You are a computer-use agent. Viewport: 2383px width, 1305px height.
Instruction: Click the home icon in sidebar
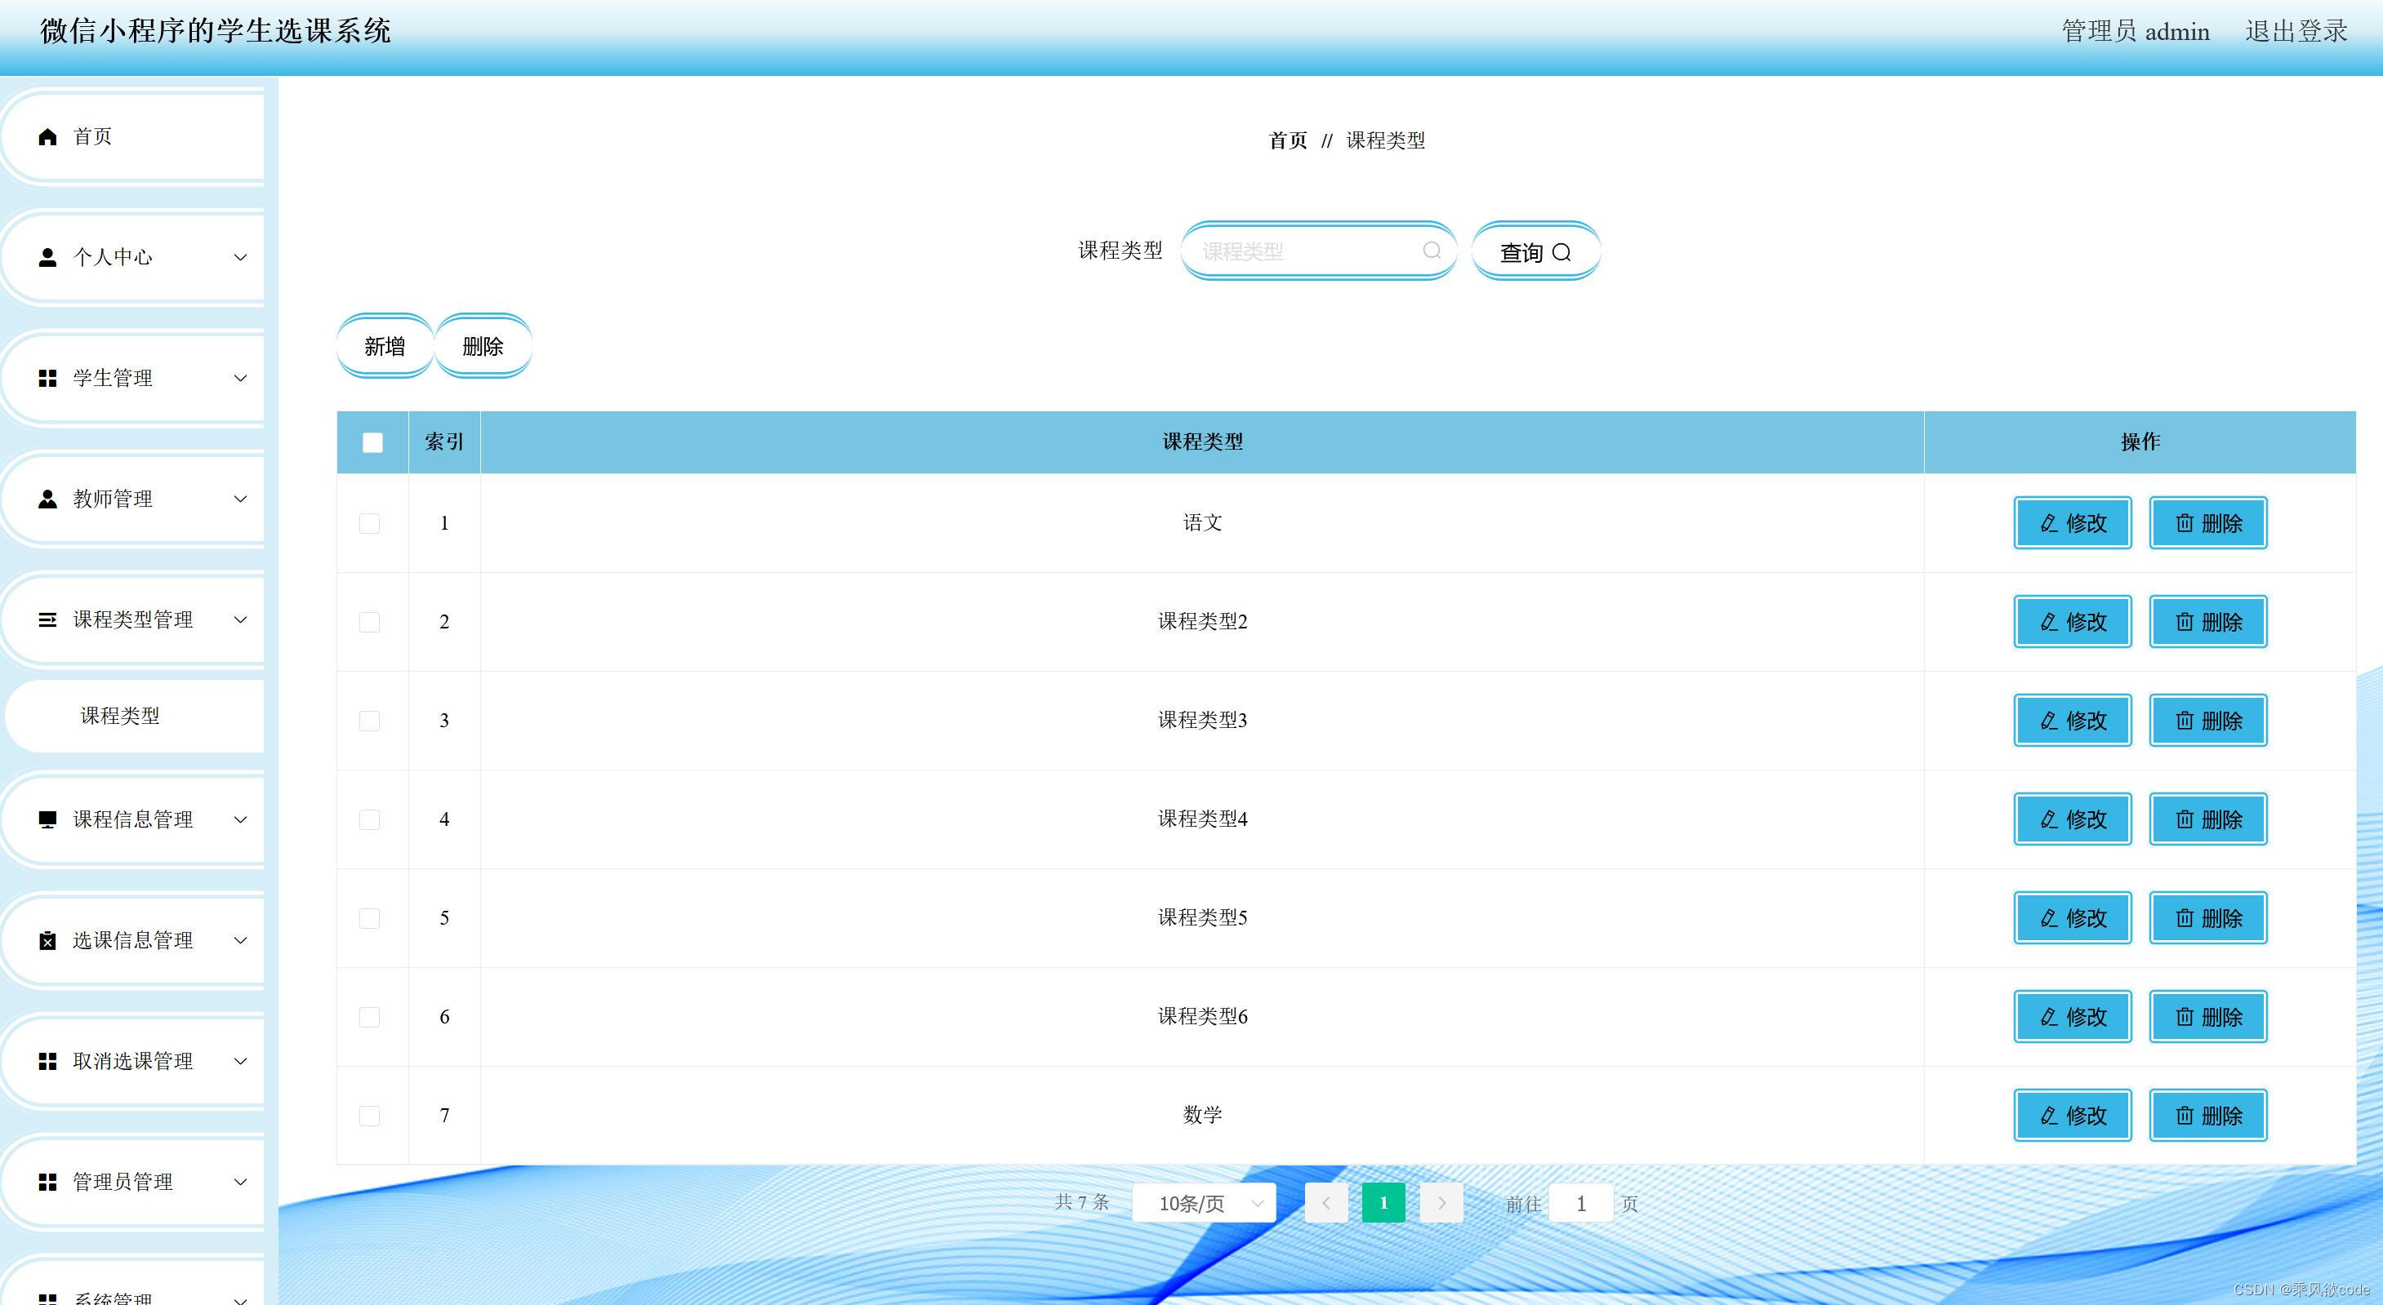click(x=48, y=137)
